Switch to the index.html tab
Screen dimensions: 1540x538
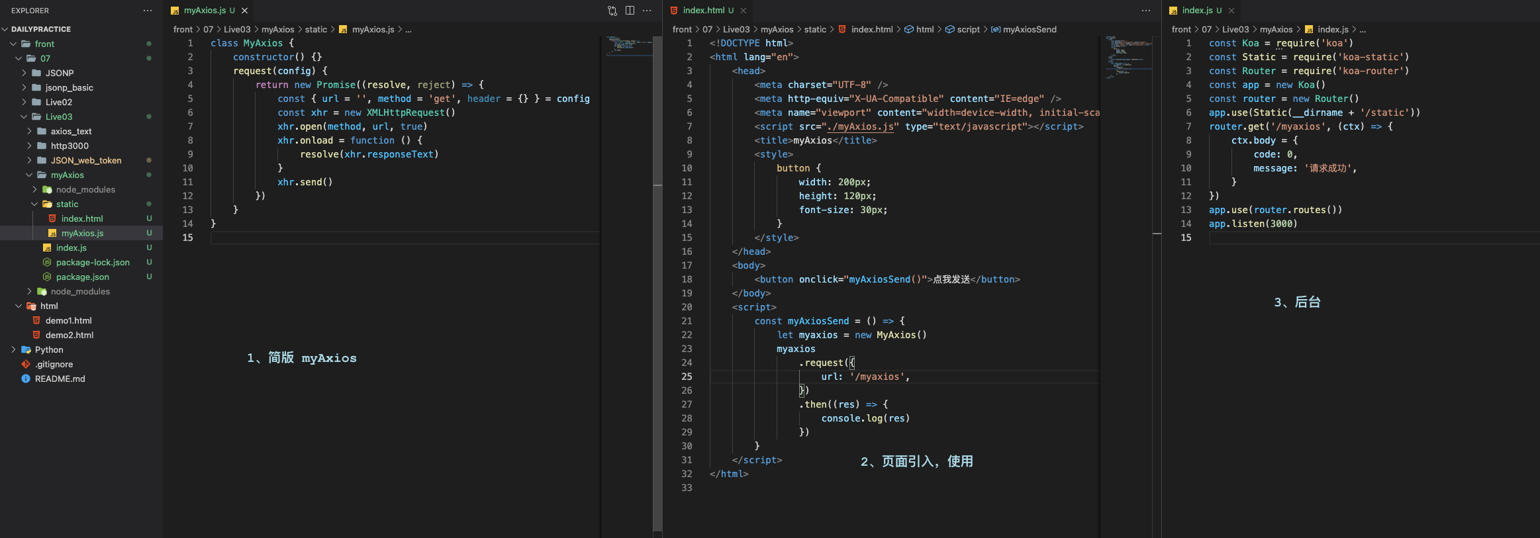[x=708, y=11]
